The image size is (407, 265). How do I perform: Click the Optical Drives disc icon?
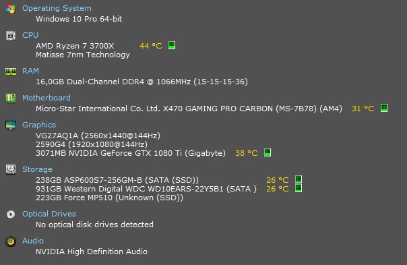pos(11,214)
